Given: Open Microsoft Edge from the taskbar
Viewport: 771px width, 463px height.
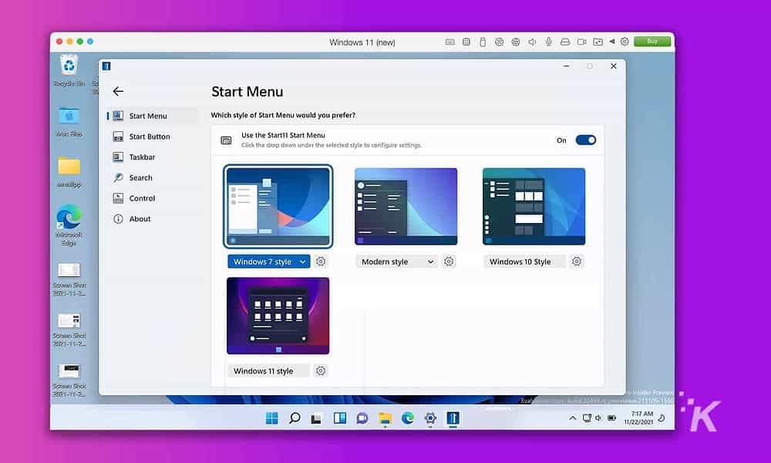Looking at the screenshot, I should coord(406,417).
